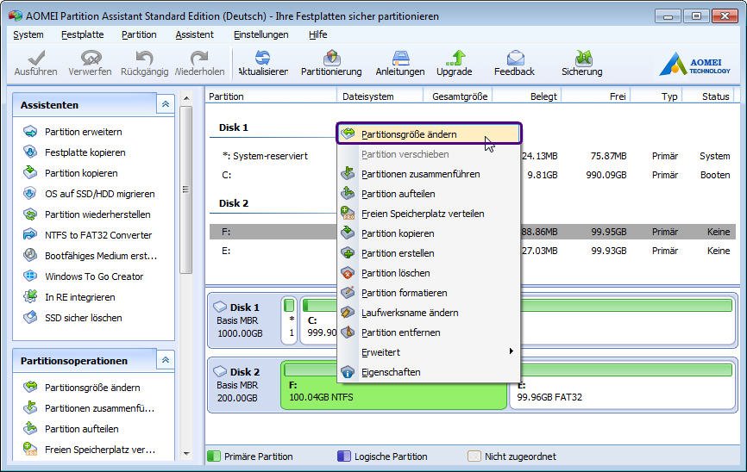Choose Partition aufteilen in context menu
Image resolution: width=747 pixels, height=472 pixels.
(429, 194)
